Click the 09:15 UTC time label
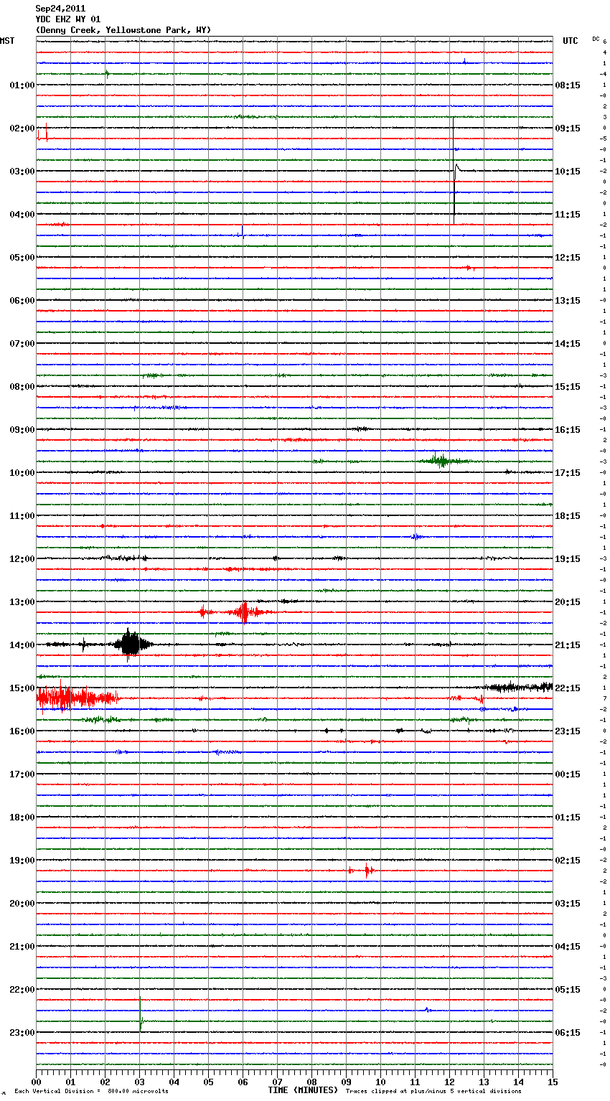The width and height of the screenshot is (610, 1101). click(568, 128)
